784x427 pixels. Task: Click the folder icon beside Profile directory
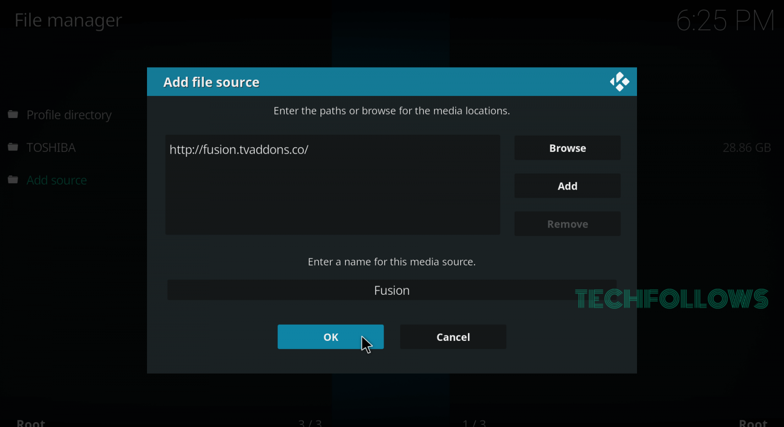pyautogui.click(x=13, y=114)
